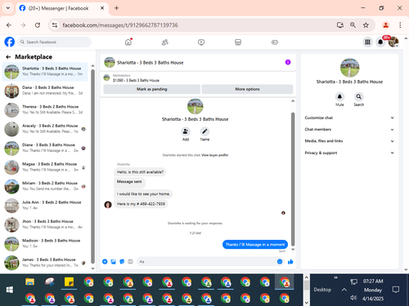Open a new browser tab

coord(116,8)
